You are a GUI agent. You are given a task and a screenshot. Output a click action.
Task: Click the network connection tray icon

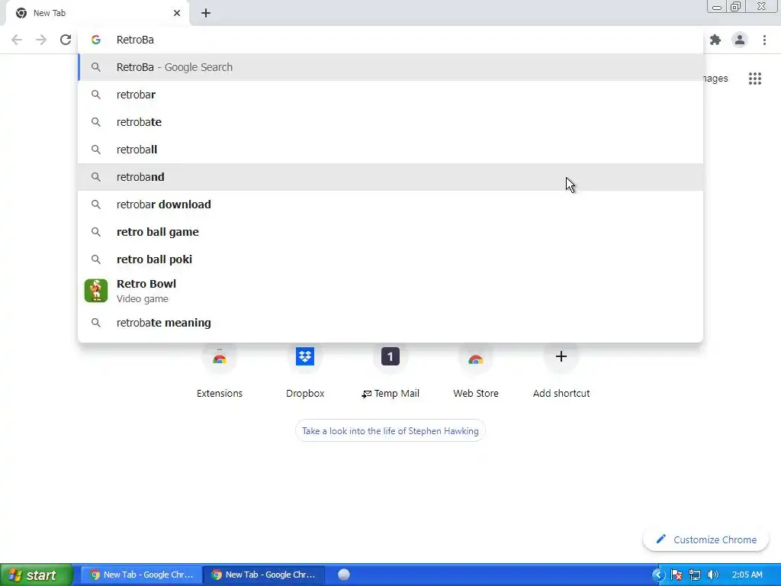[695, 575]
